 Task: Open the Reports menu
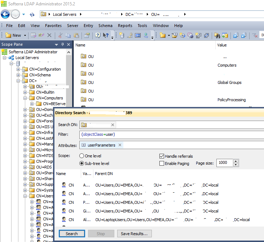(x=125, y=26)
